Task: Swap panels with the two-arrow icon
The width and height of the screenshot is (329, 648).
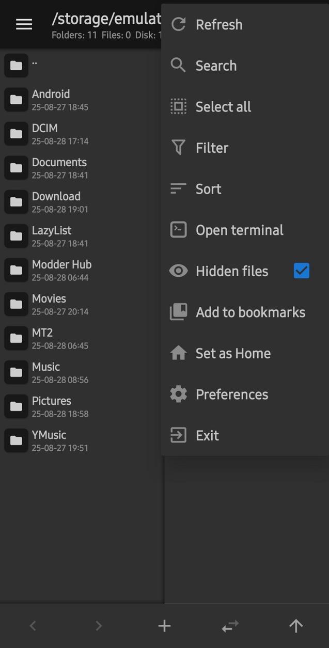Action: (x=230, y=626)
